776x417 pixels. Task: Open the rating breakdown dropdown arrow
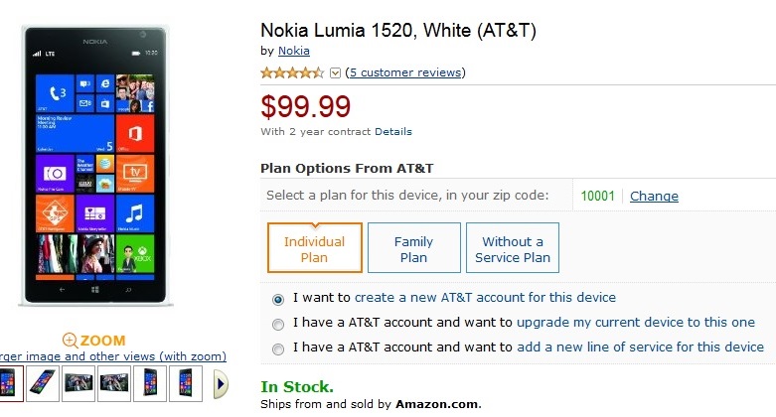[335, 72]
